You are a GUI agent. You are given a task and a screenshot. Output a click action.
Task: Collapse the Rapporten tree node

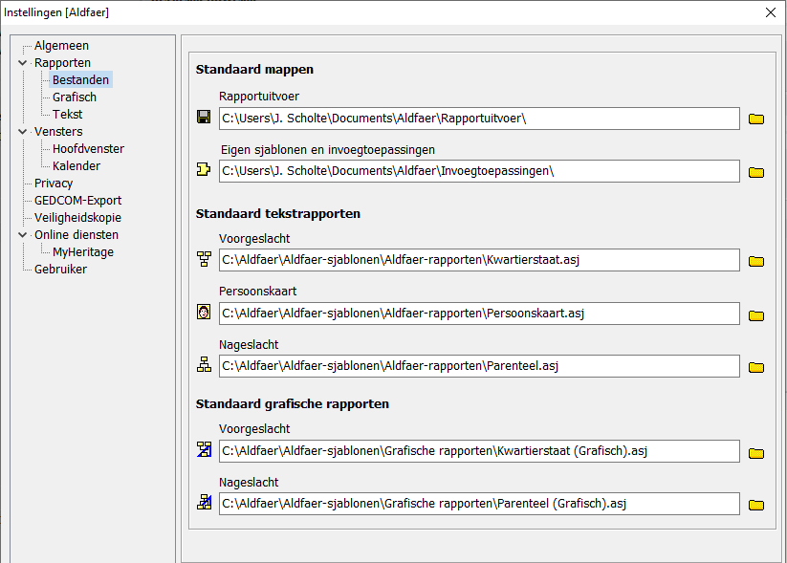(x=23, y=63)
